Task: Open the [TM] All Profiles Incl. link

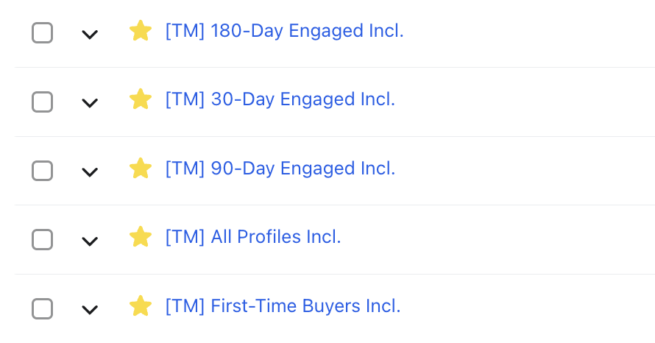Action: pyautogui.click(x=253, y=237)
